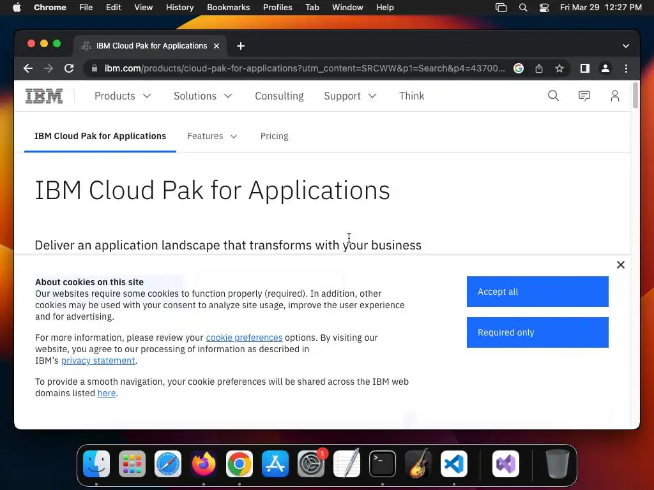654x490 pixels.
Task: Go back with Chrome's back arrow
Action: (x=28, y=68)
